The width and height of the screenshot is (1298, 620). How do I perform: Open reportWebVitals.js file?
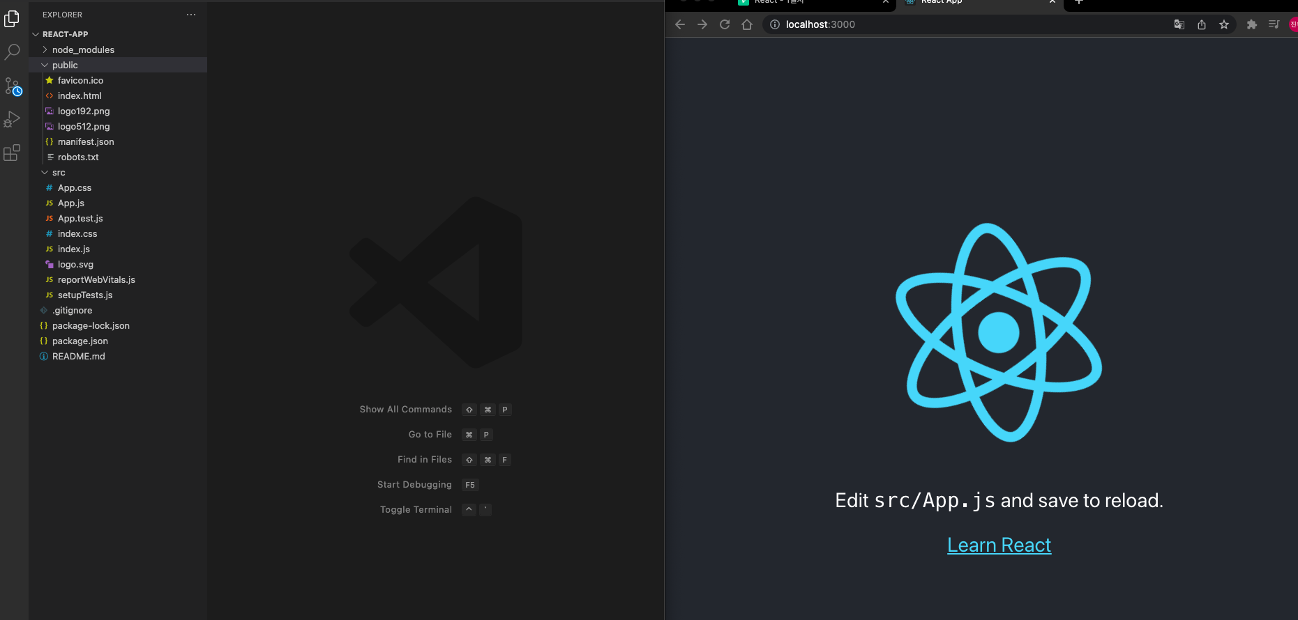tap(118, 279)
